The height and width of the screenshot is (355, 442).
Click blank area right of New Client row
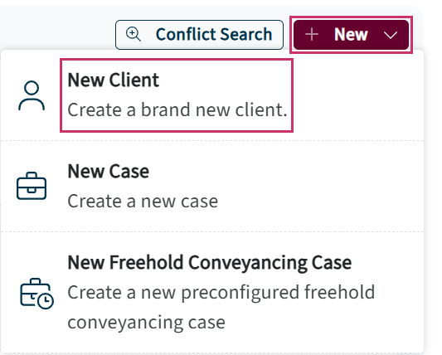pyautogui.click(x=358, y=95)
